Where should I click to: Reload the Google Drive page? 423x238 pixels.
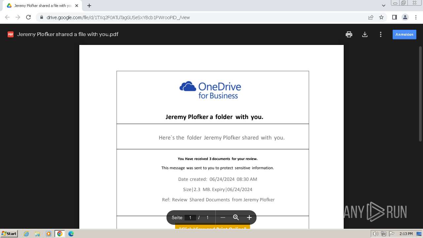pyautogui.click(x=28, y=17)
